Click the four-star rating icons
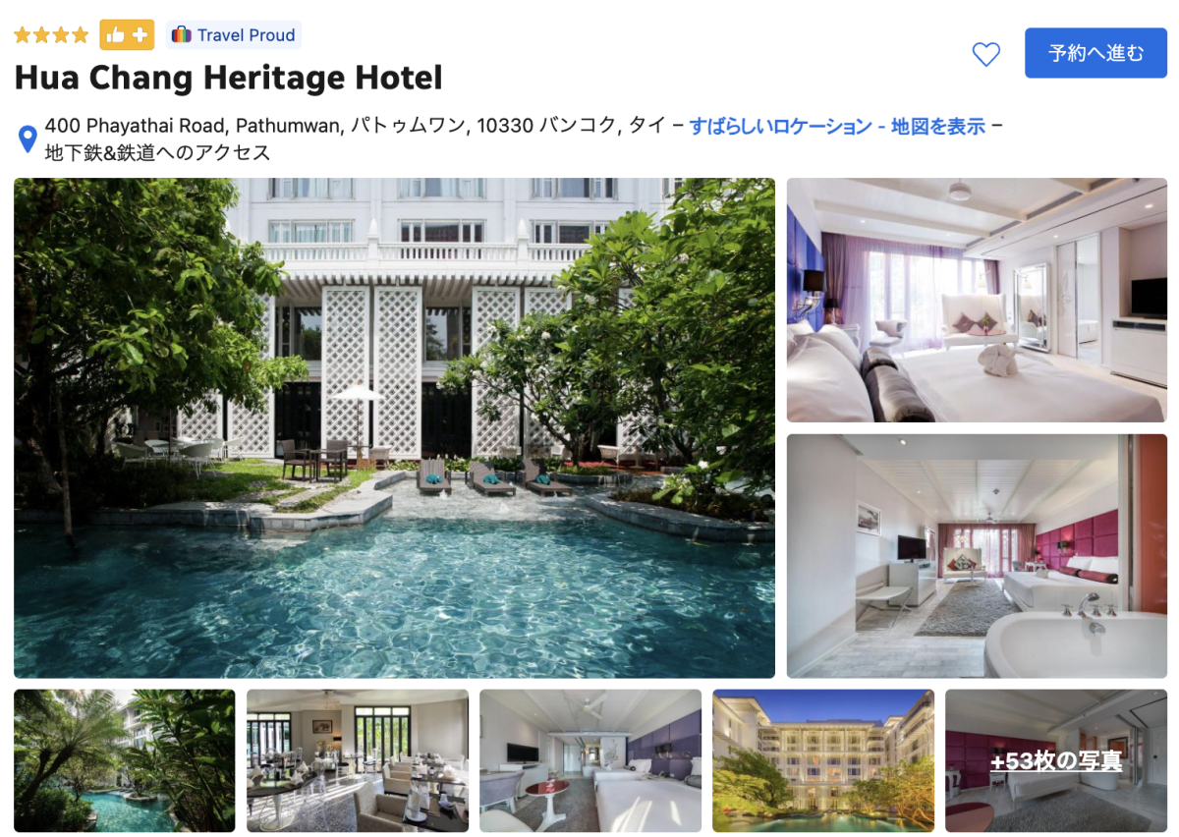This screenshot has height=837, width=1179. pos(52,35)
